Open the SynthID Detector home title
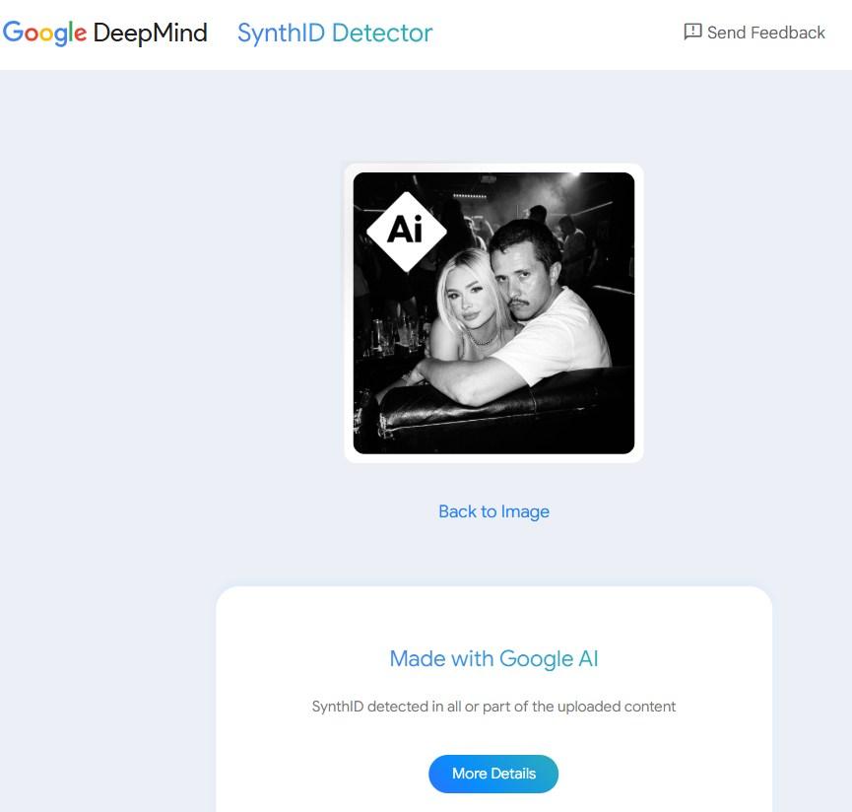The width and height of the screenshot is (852, 812). pyautogui.click(x=334, y=33)
